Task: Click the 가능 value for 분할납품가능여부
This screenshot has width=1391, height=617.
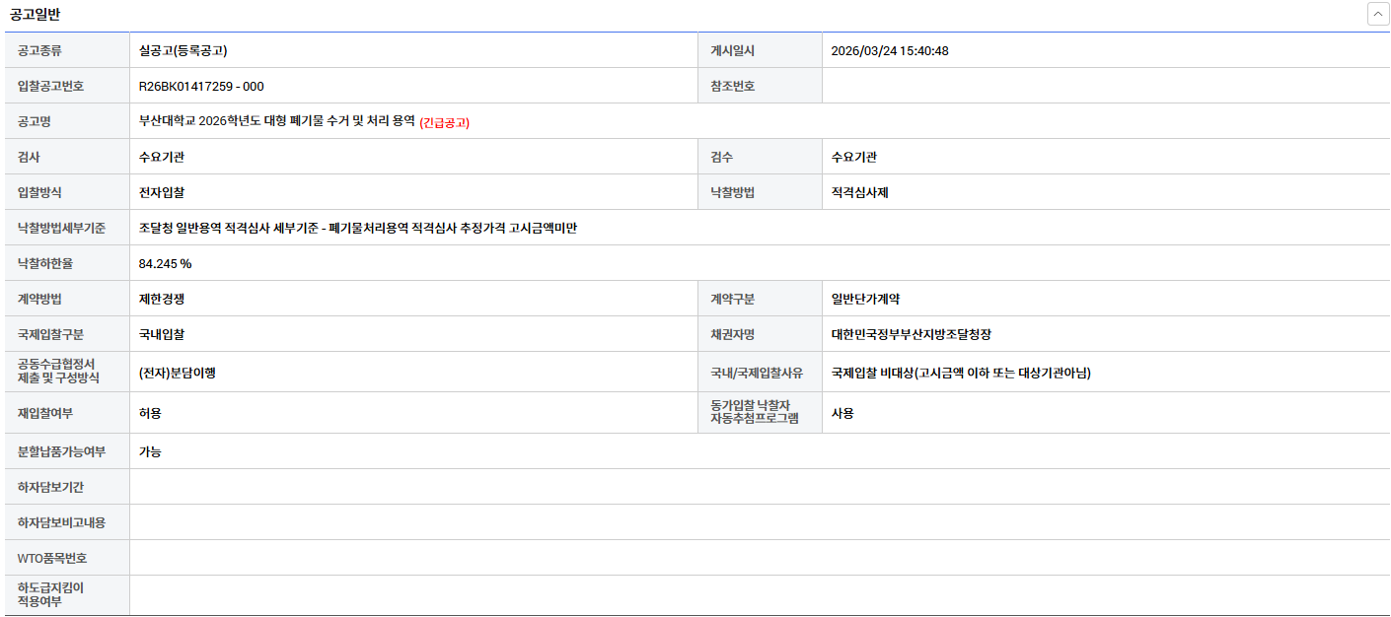Action: pos(150,452)
